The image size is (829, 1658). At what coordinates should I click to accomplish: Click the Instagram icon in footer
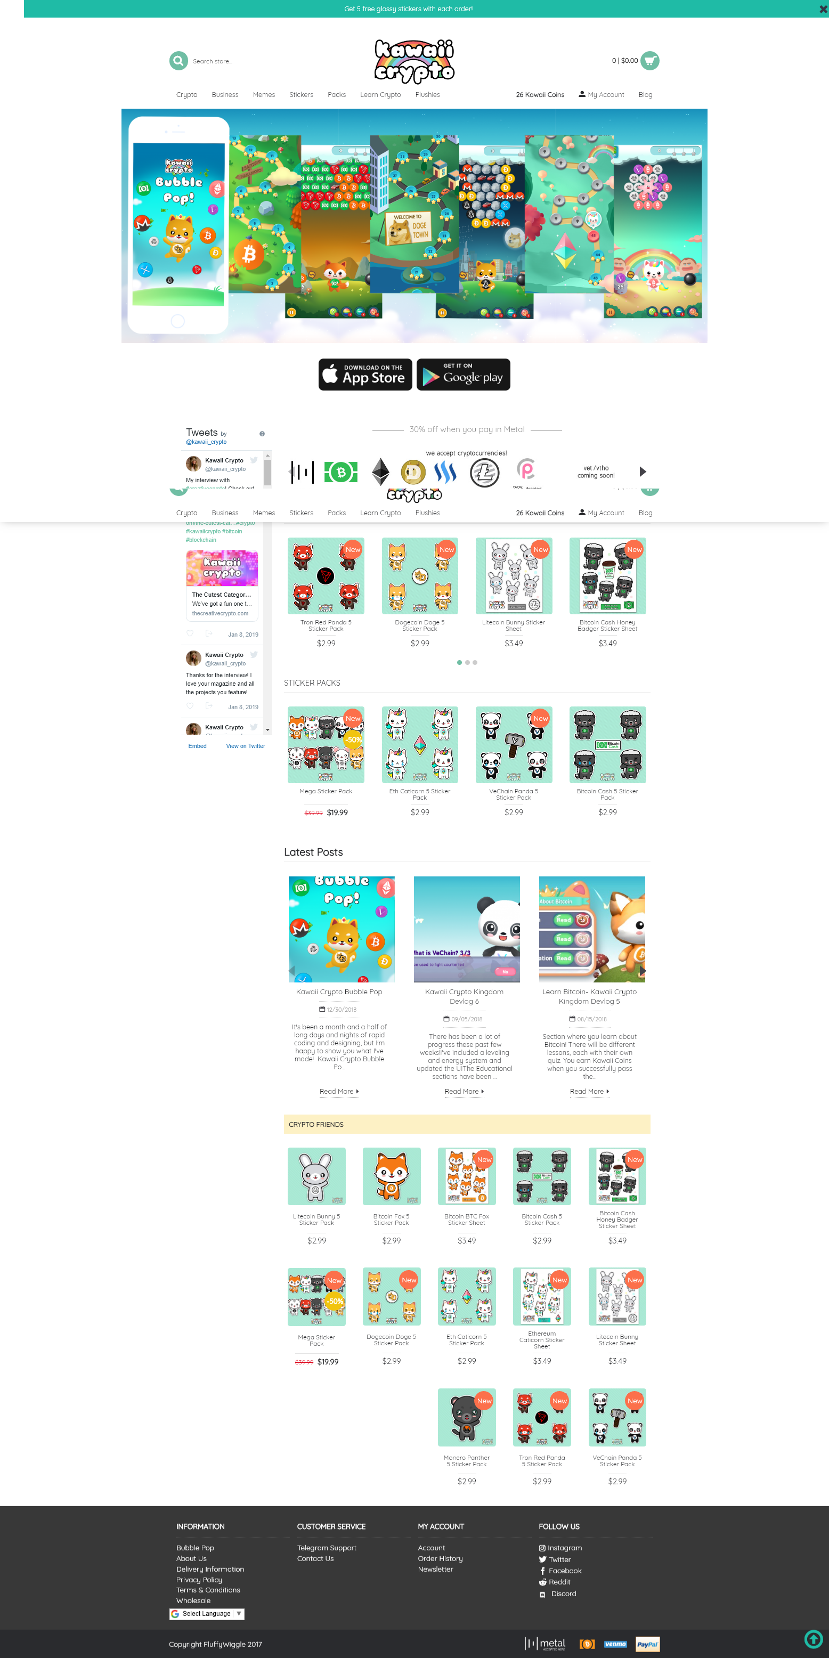[542, 1548]
